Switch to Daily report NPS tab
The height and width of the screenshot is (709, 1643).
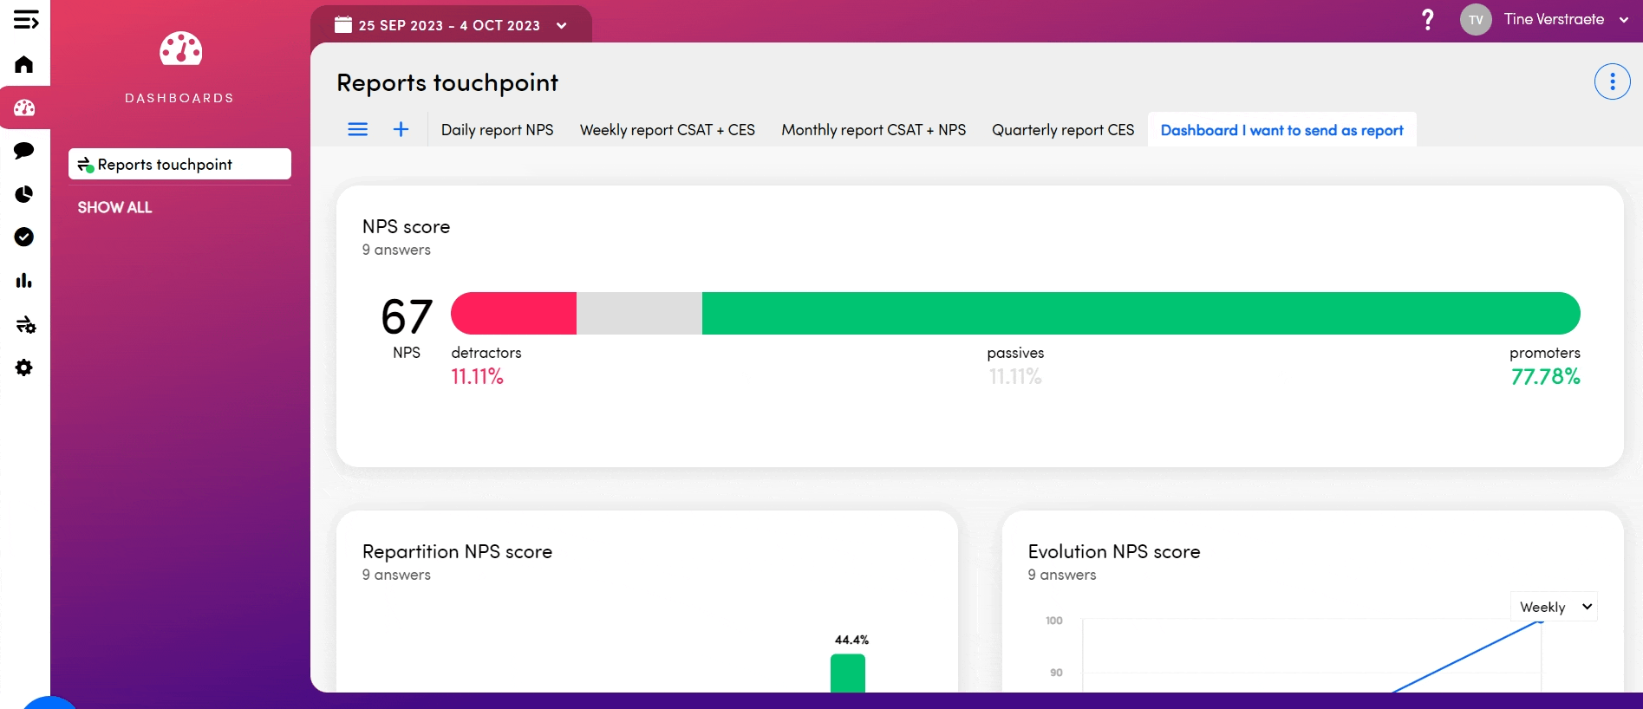point(497,130)
